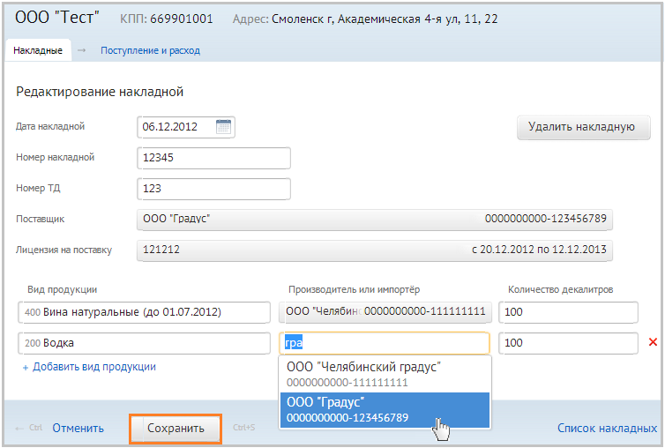
Task: Click the Сохранить button
Action: tap(176, 429)
